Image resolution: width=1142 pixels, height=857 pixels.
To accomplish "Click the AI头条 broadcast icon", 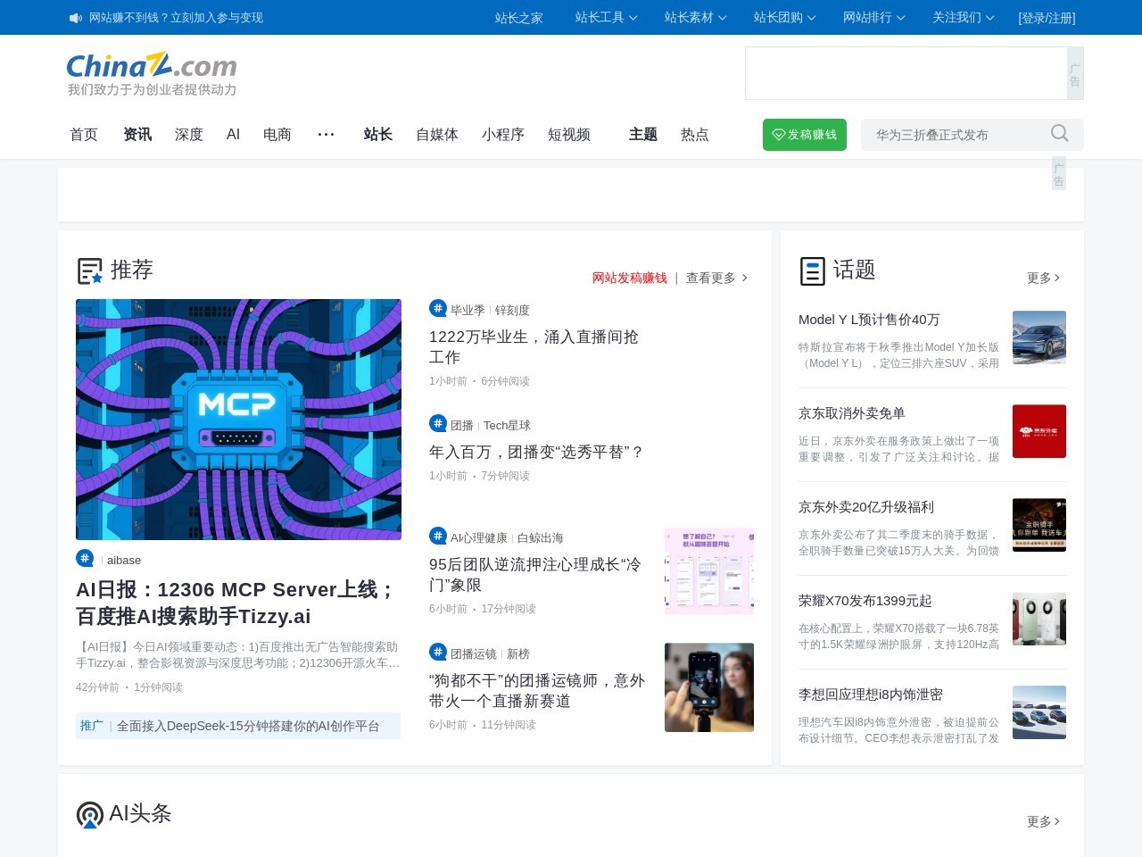I will pos(89,814).
